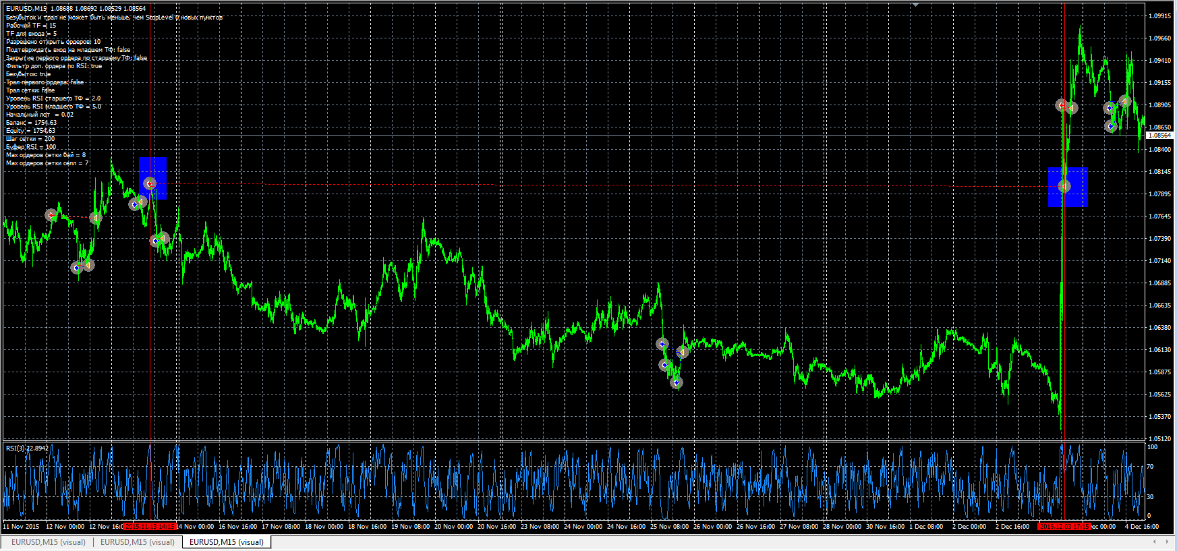Click the '4 Dec 16:00' time axis label

click(x=1141, y=526)
